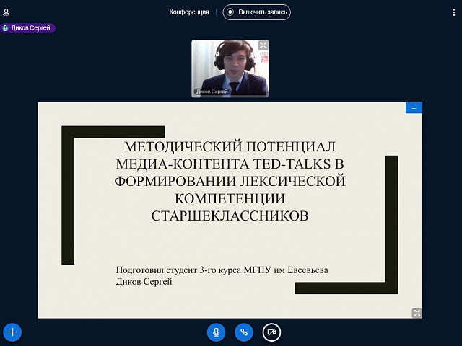Click the Включить запись record button
This screenshot has width=462, height=346.
point(257,12)
